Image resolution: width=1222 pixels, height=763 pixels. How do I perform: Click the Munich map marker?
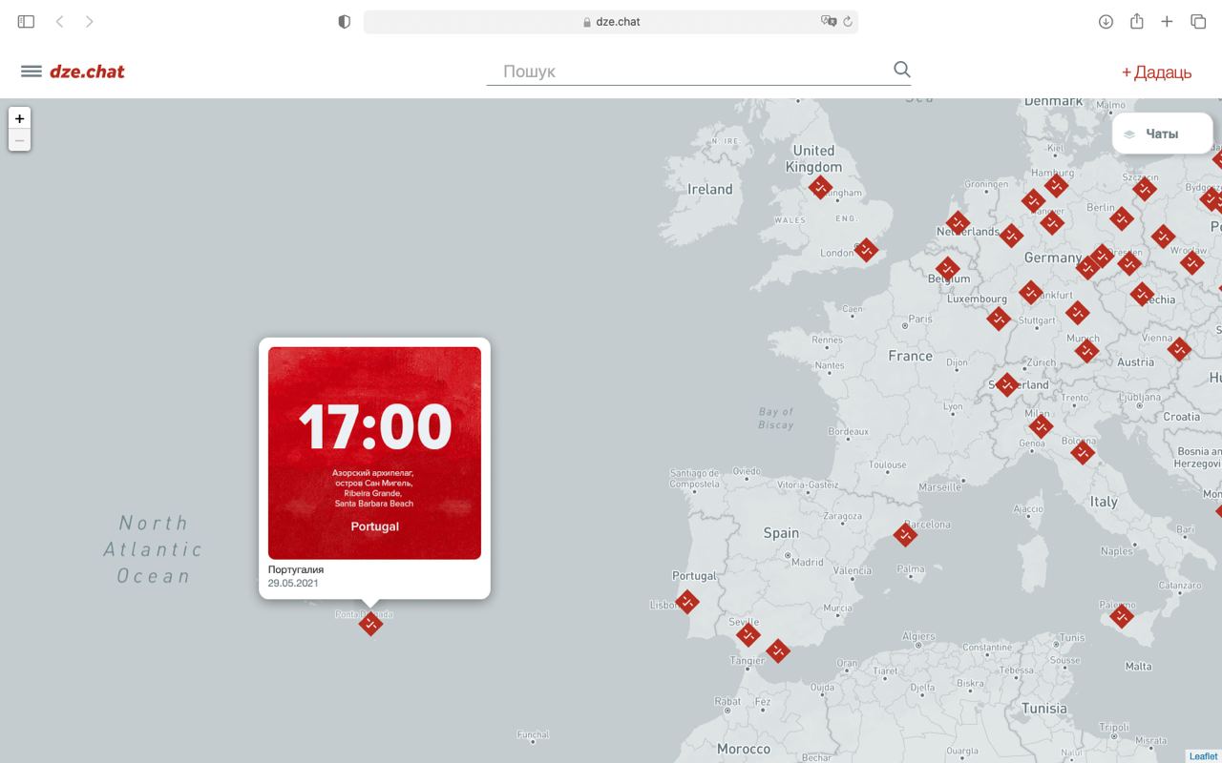1086,351
